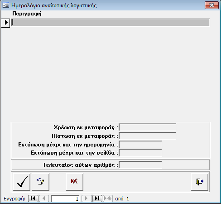The image size is (221, 204).
Task: Click the exit door button
Action: [200, 182]
